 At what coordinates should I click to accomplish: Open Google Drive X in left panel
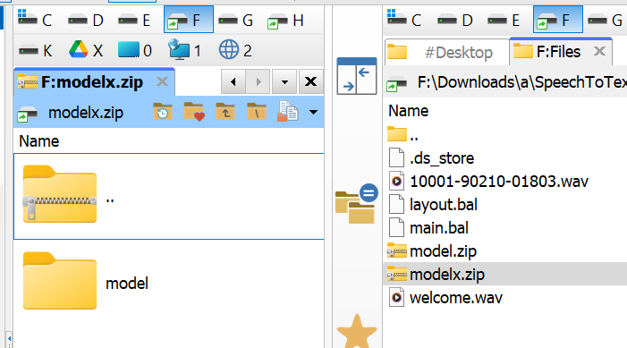pos(86,50)
